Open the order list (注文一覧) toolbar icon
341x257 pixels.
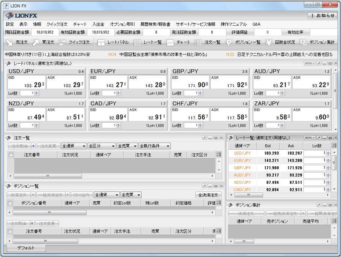click(x=198, y=42)
